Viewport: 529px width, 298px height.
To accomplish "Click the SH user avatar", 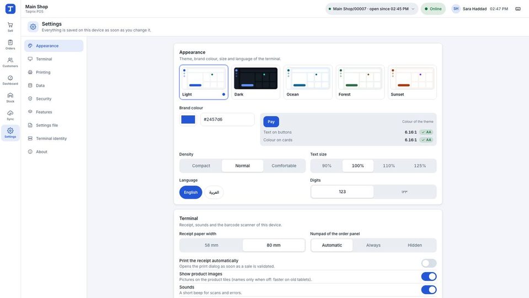I will pos(456,9).
